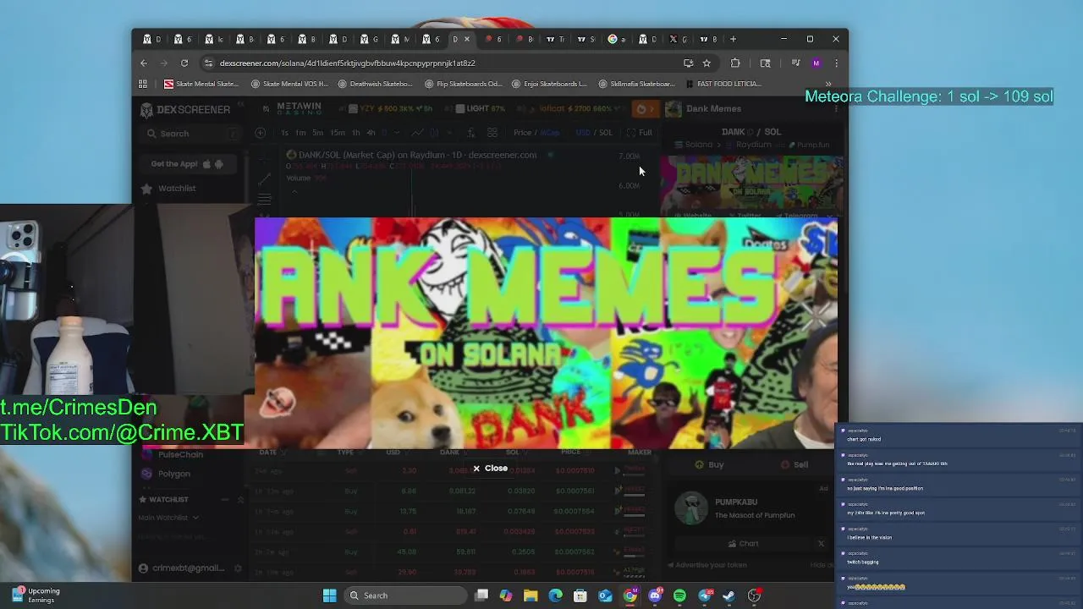Open Discord from taskbar
This screenshot has width=1083, height=609.
tap(655, 595)
